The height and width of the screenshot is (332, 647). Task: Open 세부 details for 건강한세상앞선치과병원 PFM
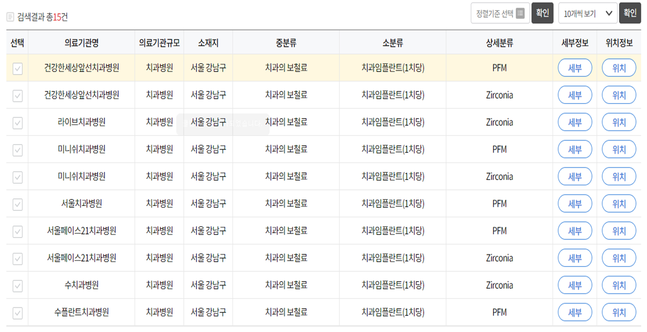575,68
